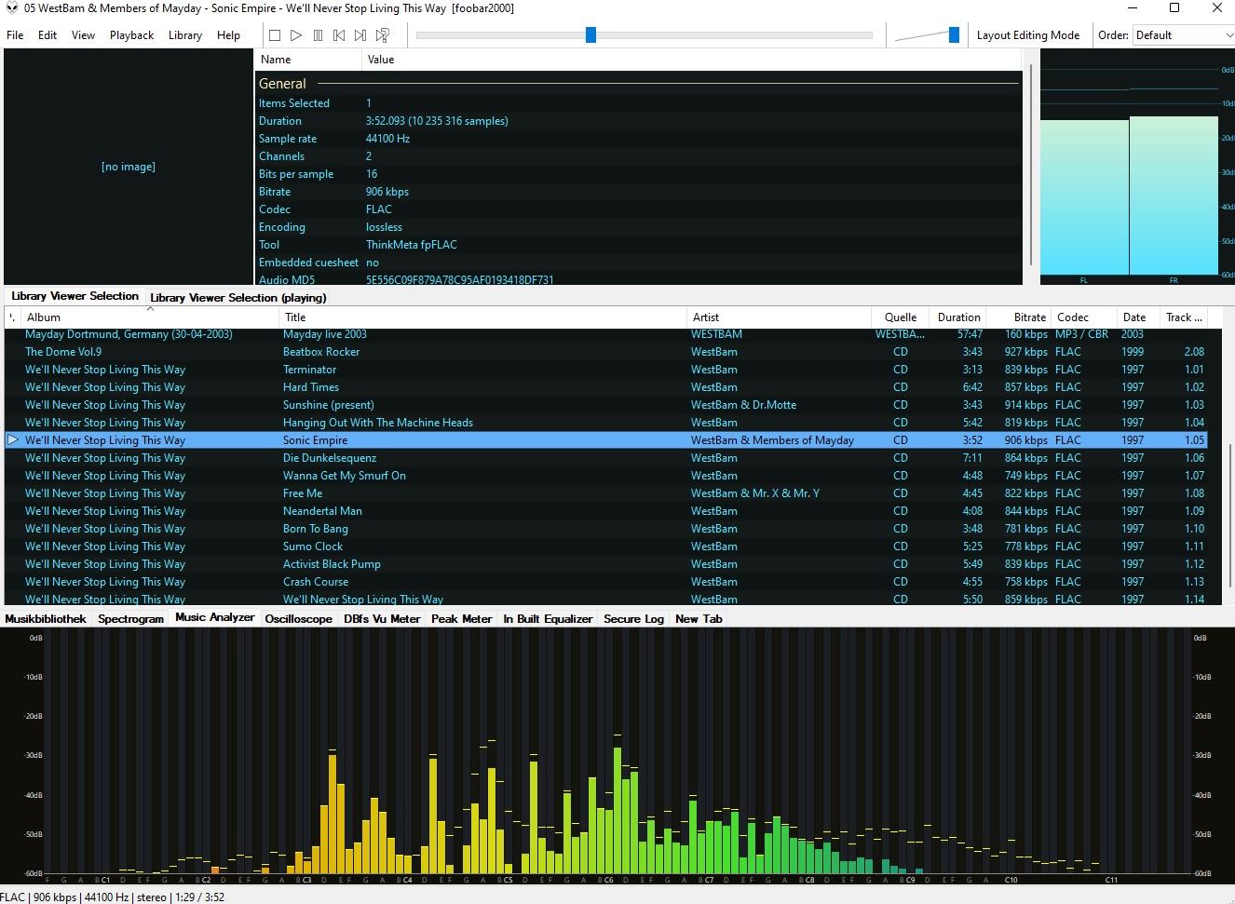Select the 'Mayday live 2003' track
The height and width of the screenshot is (904, 1235).
(605, 334)
